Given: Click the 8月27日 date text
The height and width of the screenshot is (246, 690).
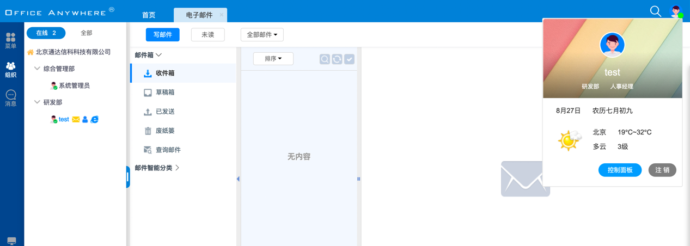Looking at the screenshot, I should [568, 110].
